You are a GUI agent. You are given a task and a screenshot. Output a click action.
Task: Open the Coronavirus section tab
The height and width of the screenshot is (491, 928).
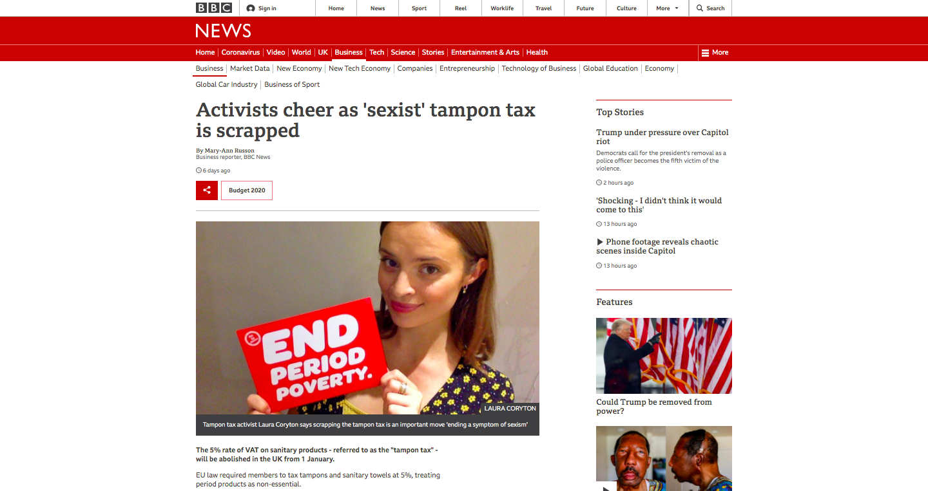pos(240,53)
